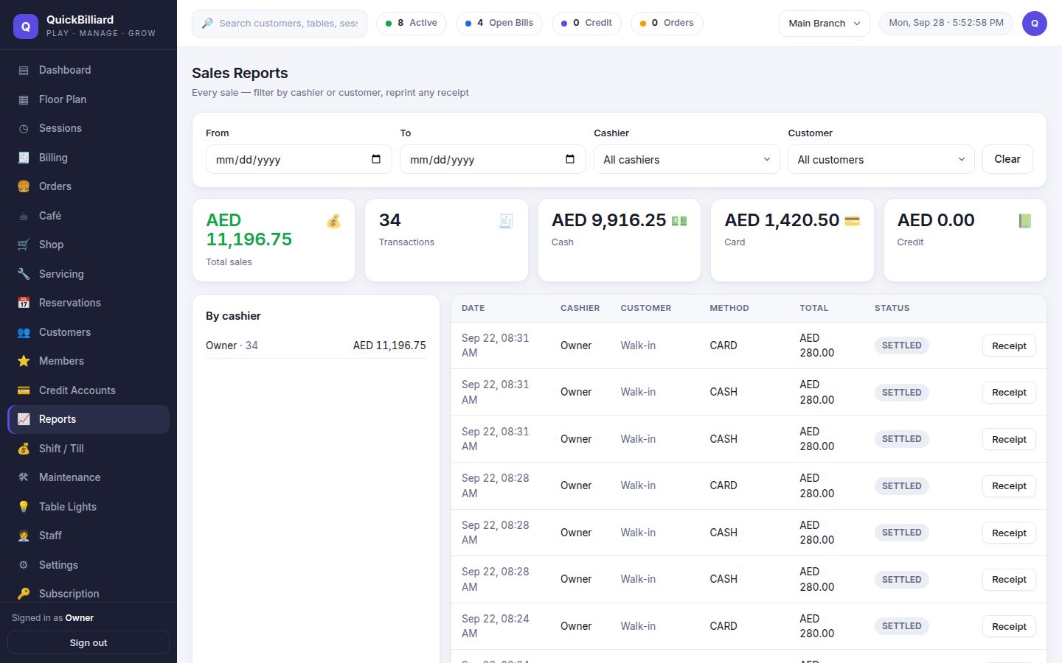Click the To date input
1062x663 pixels.
pos(493,159)
